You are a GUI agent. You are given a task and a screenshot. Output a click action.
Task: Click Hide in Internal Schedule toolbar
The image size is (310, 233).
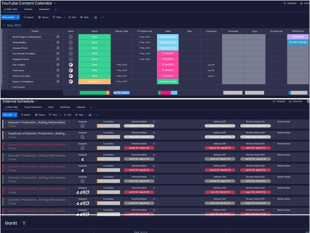(x=79, y=115)
